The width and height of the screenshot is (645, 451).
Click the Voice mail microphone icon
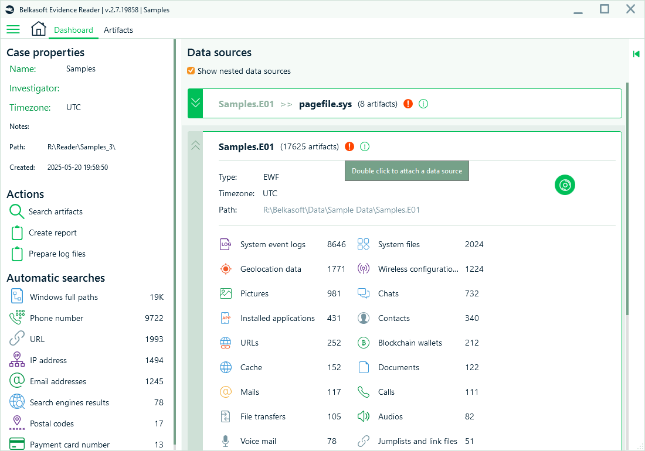pyautogui.click(x=225, y=441)
